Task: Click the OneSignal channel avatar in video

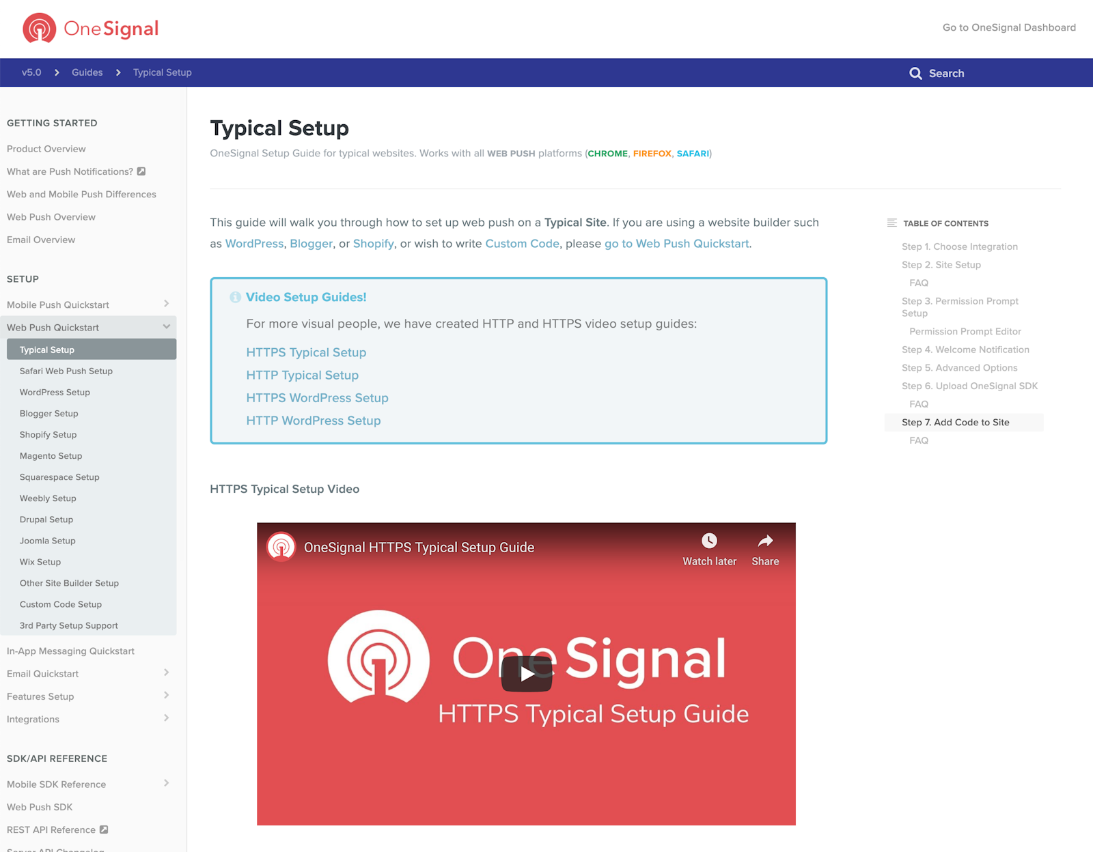Action: click(281, 547)
